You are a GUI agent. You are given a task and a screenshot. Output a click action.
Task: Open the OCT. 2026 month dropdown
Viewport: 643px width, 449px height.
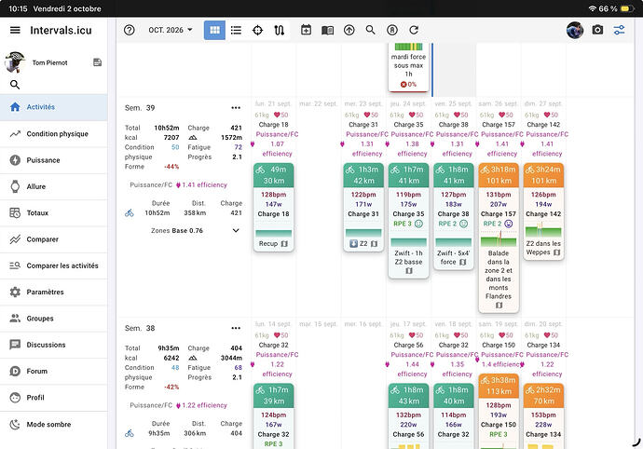tap(171, 30)
